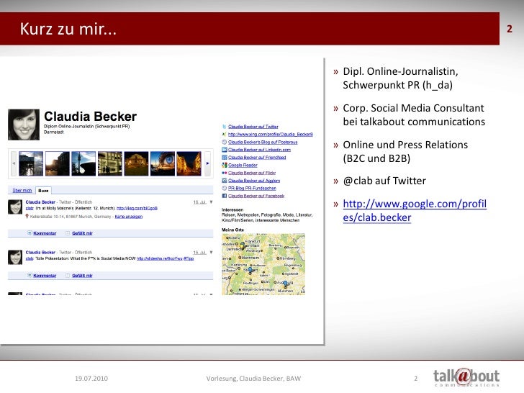524x393 pixels.
Task: Open seventh photo thumbnail of night street
Action: (x=189, y=163)
